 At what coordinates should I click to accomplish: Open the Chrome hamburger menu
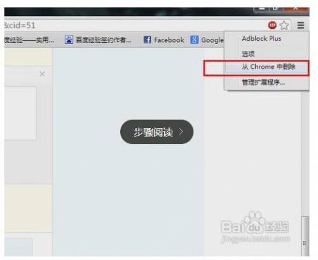[x=301, y=25]
